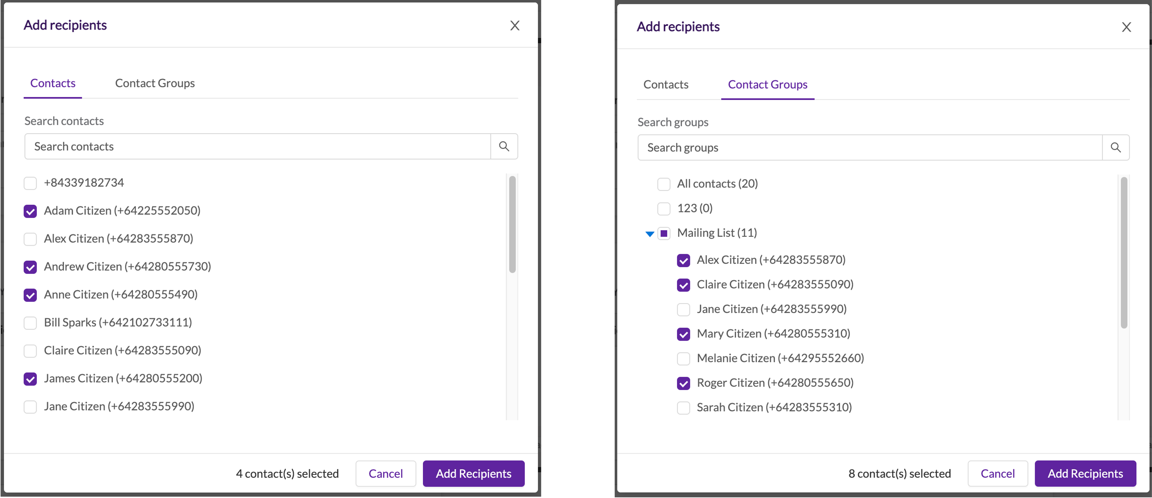Image resolution: width=1152 pixels, height=498 pixels.
Task: Click Cancel in the right dialog
Action: (x=997, y=473)
